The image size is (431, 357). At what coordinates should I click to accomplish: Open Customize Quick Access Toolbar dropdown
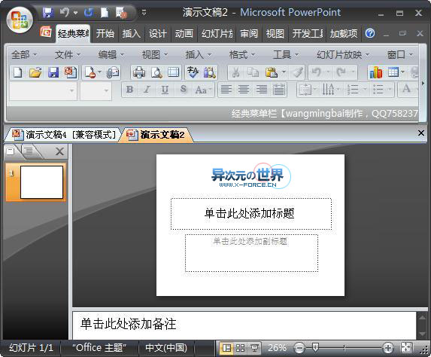[144, 12]
